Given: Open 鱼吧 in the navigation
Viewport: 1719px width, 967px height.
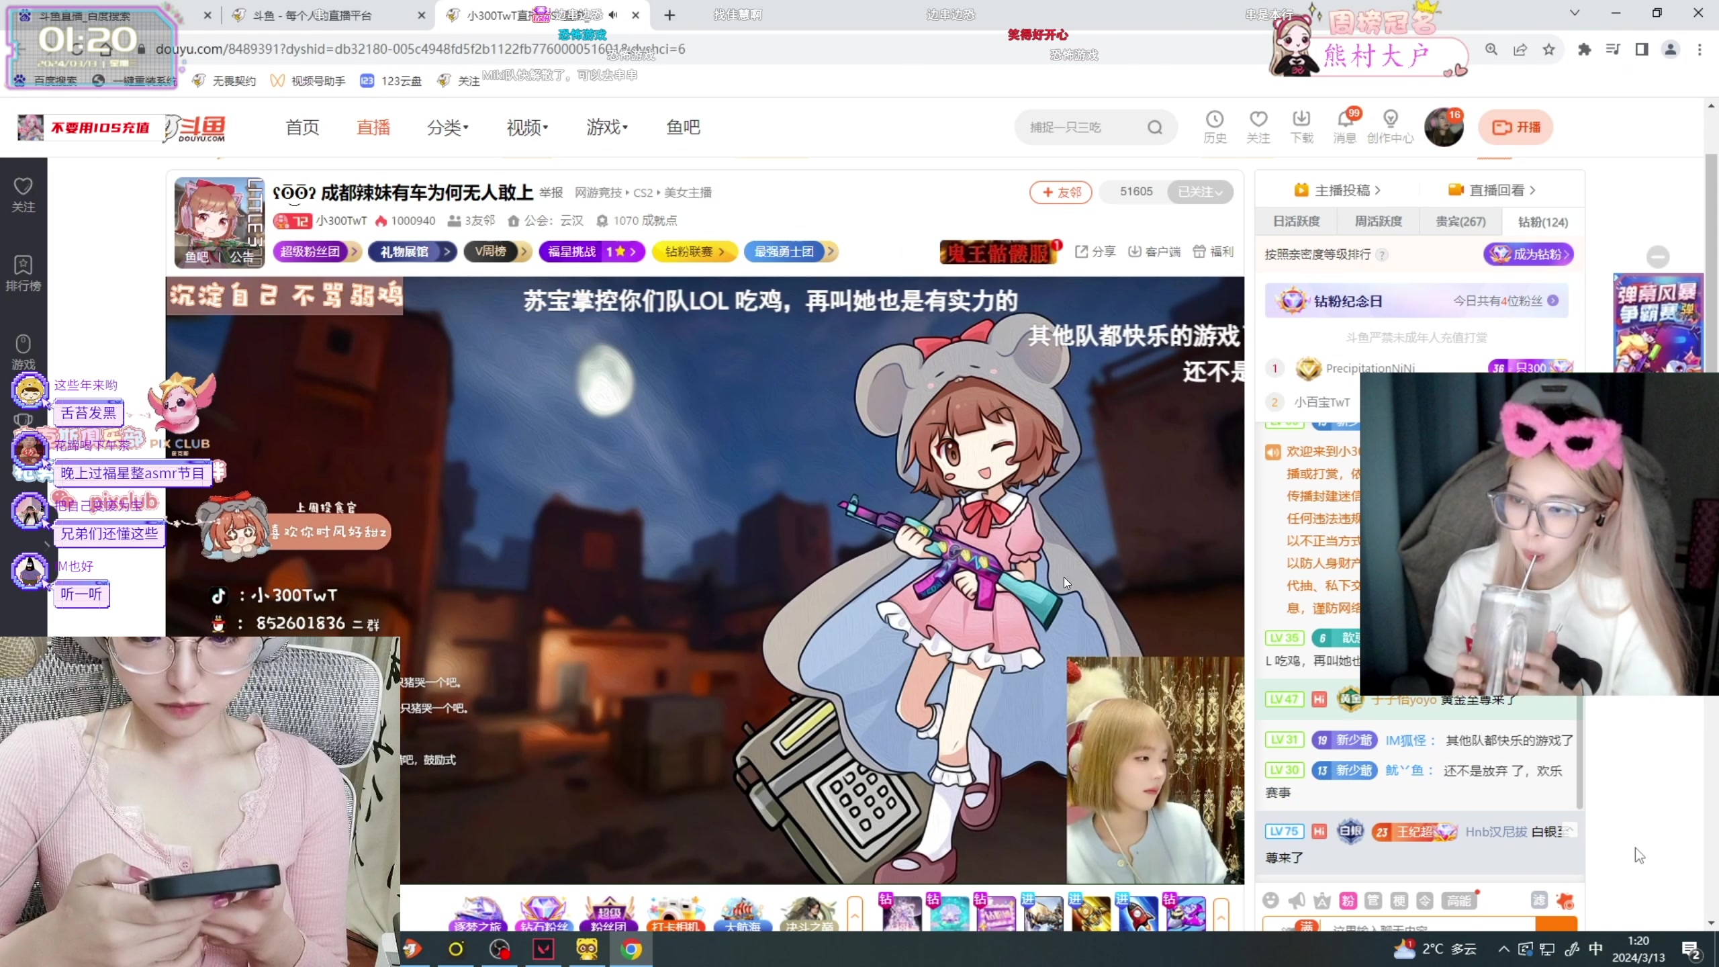Looking at the screenshot, I should pos(683,127).
